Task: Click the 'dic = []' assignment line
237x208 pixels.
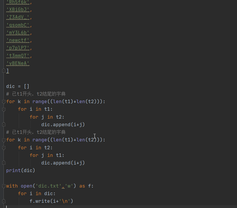Action: 18,86
